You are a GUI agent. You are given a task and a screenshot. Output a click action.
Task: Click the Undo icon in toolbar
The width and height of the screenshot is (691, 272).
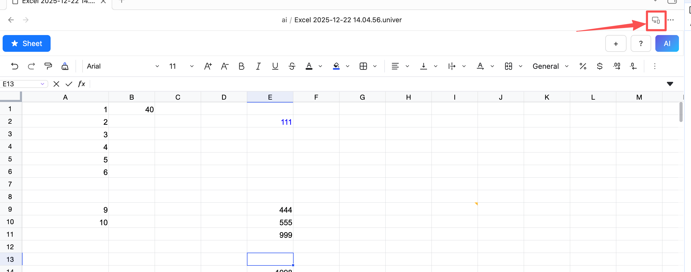(x=14, y=66)
